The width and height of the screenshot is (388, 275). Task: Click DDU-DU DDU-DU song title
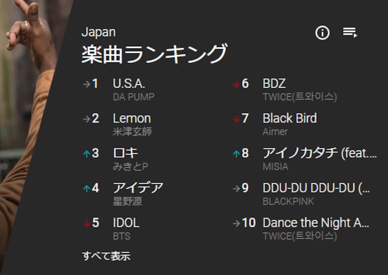[316, 188]
